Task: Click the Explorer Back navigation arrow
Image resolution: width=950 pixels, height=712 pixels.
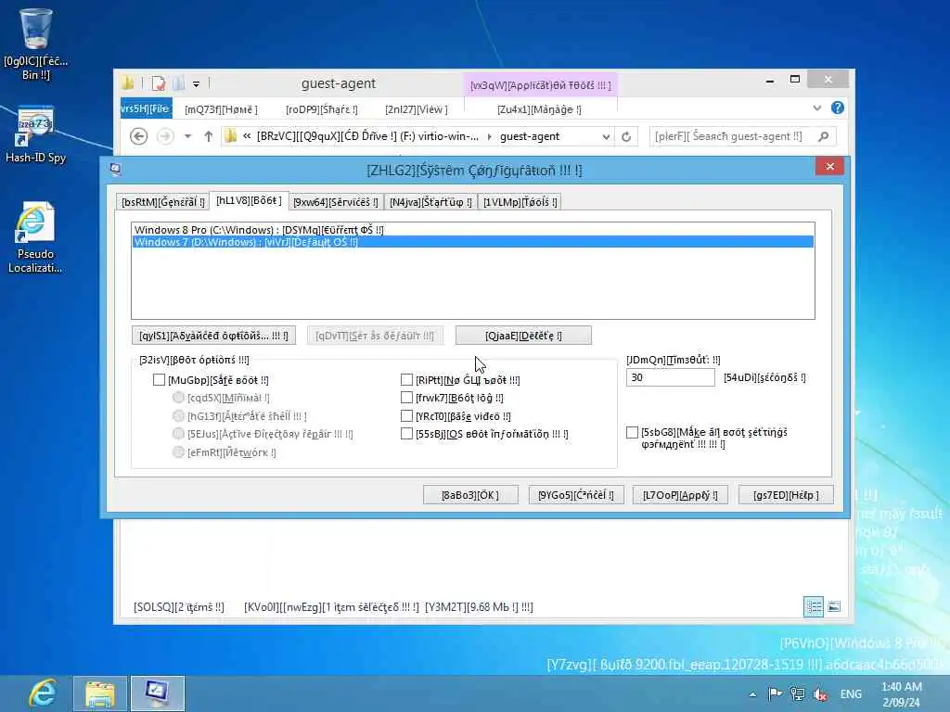Action: (139, 136)
